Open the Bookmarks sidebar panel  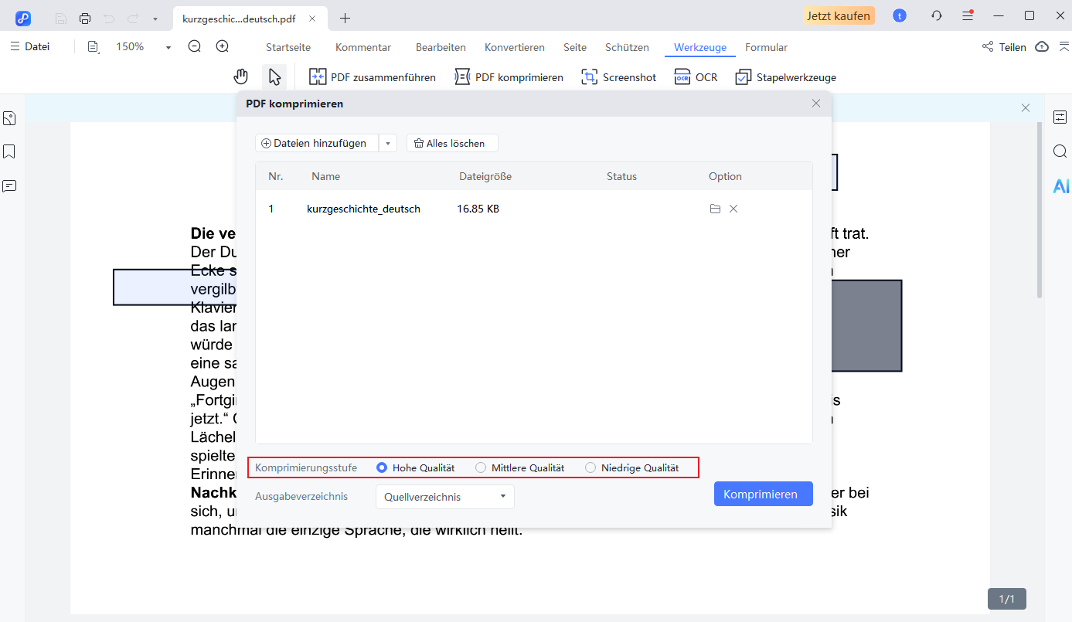(9, 151)
